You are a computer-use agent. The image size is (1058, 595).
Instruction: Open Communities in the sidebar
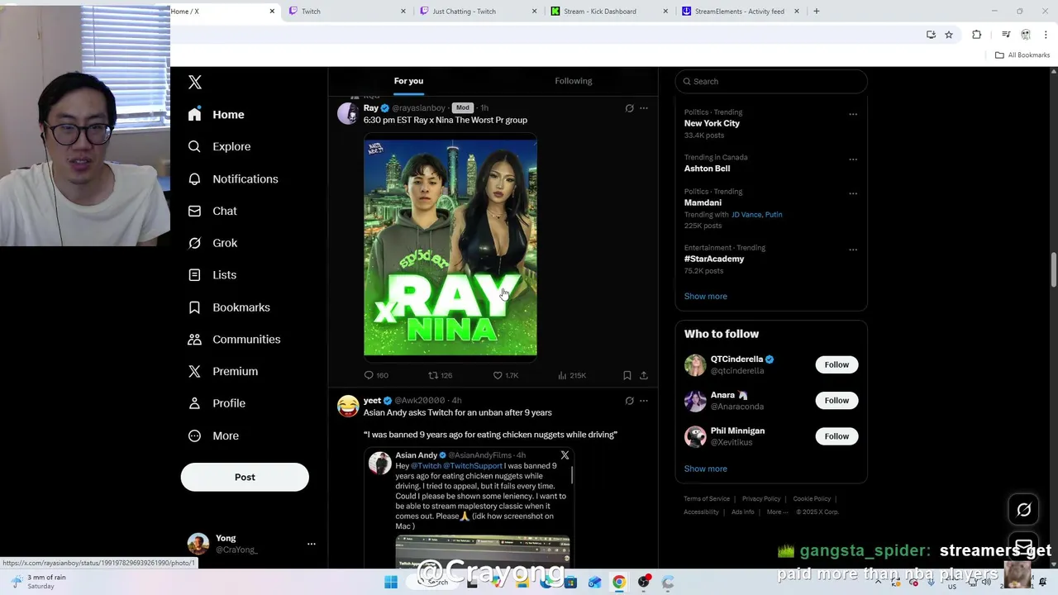point(234,339)
